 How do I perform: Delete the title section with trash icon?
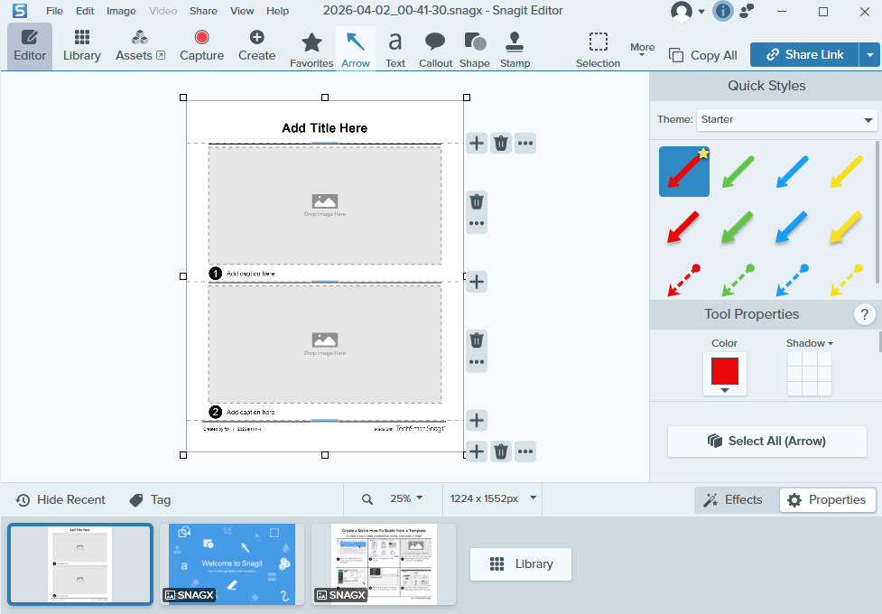pyautogui.click(x=501, y=143)
